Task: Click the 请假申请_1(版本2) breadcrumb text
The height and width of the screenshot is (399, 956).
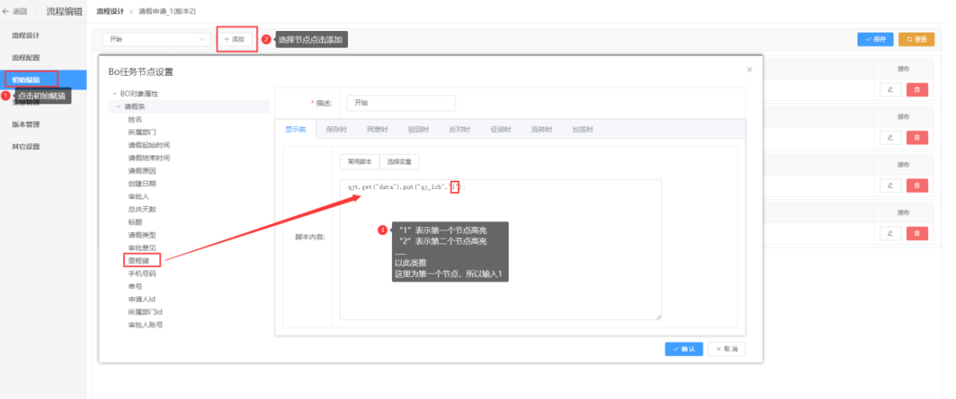Action: coord(167,11)
